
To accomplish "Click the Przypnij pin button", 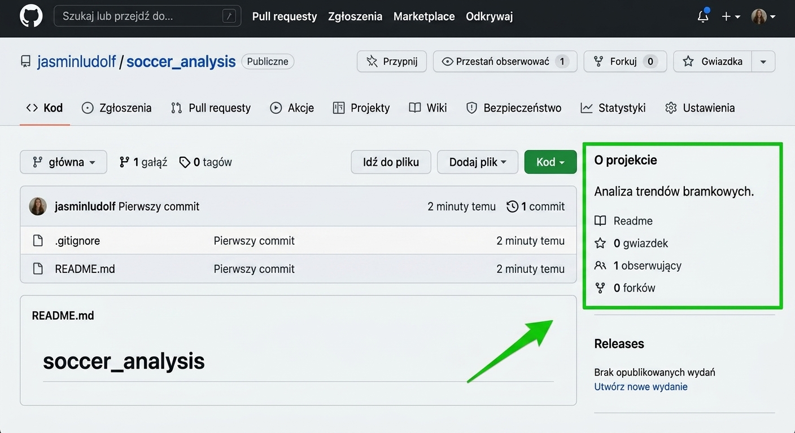I will 392,61.
